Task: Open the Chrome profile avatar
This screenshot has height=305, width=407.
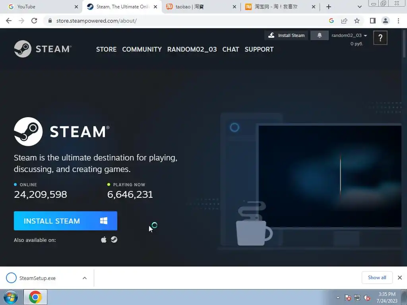Action: point(386,21)
